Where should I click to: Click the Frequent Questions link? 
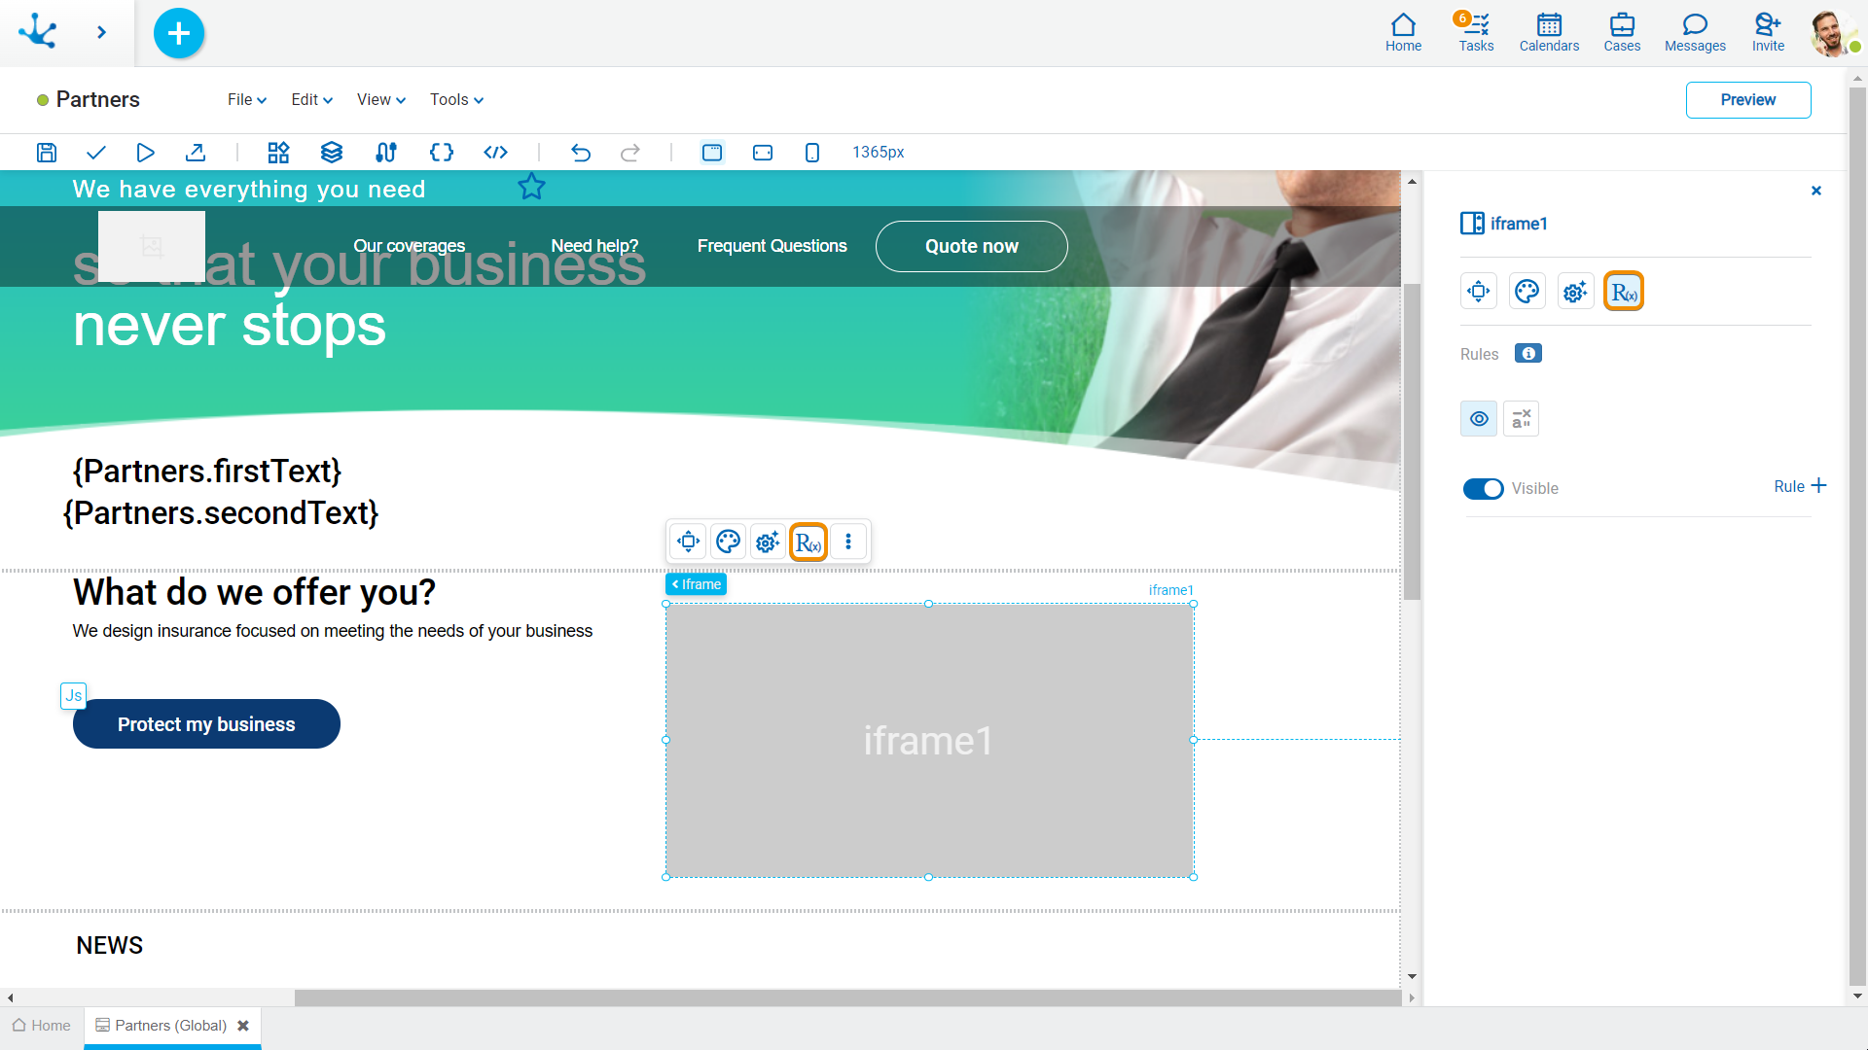772,246
